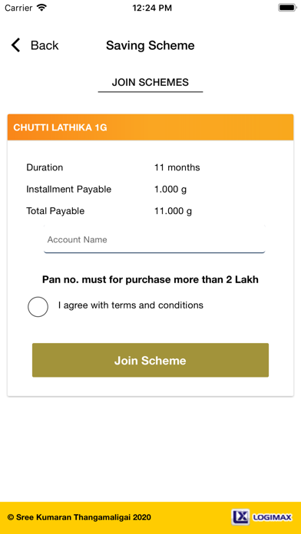Tap the back chevron arrow icon
301x534 pixels.
click(x=15, y=45)
